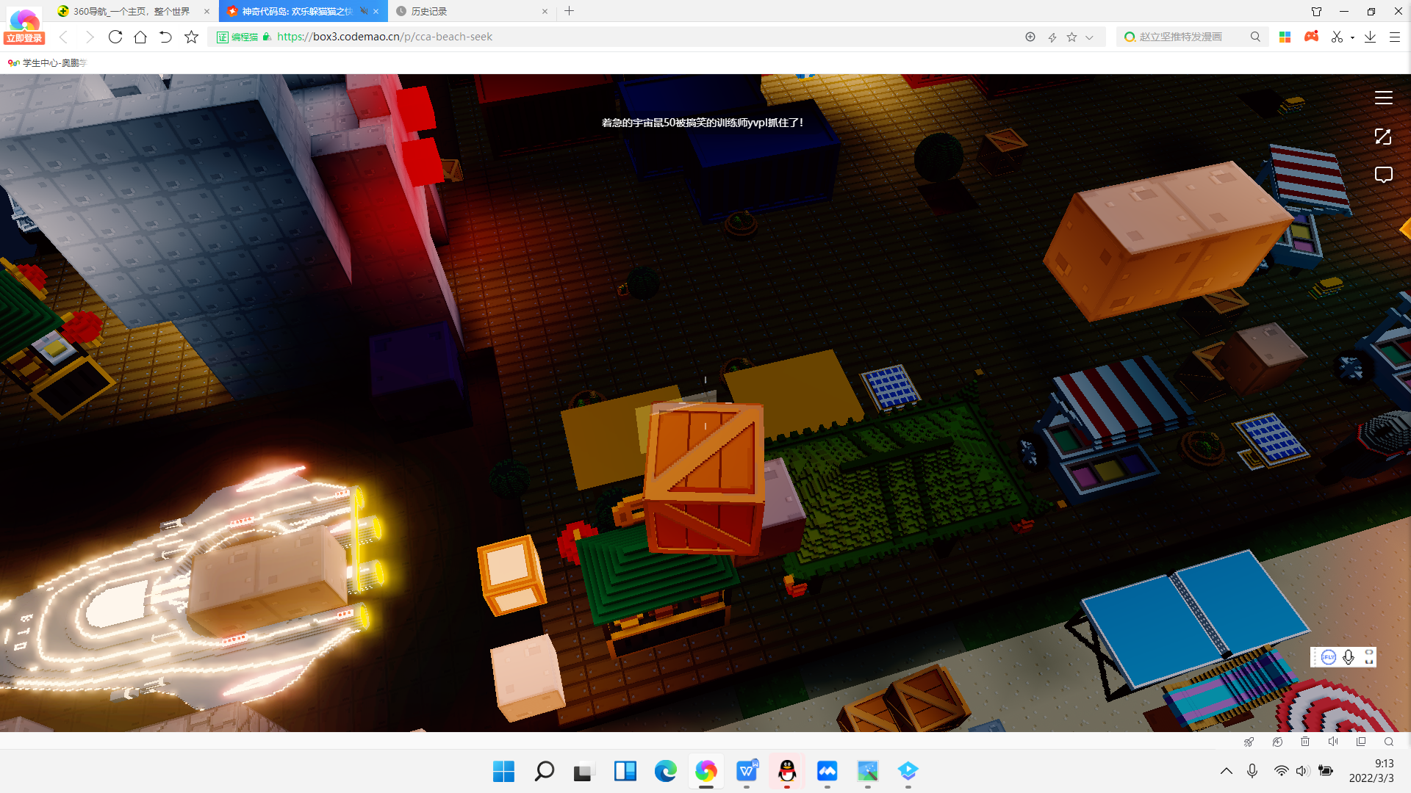
Task: Open the browser skin shirt icon
Action: pos(1317,11)
